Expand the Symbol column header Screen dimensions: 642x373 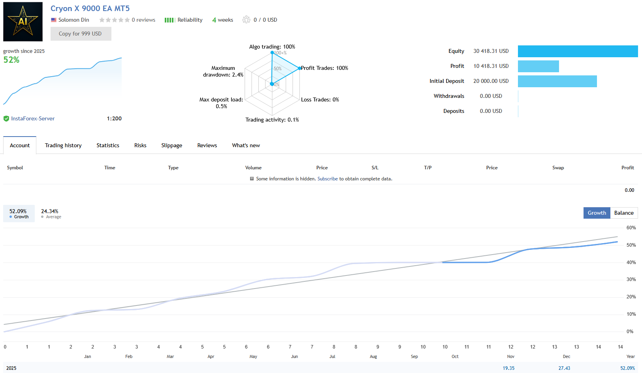[x=15, y=167]
